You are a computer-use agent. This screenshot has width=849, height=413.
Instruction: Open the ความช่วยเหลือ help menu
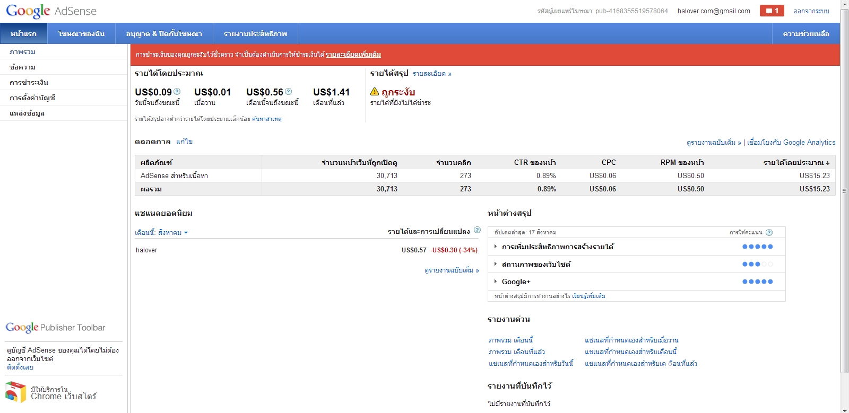click(x=806, y=33)
